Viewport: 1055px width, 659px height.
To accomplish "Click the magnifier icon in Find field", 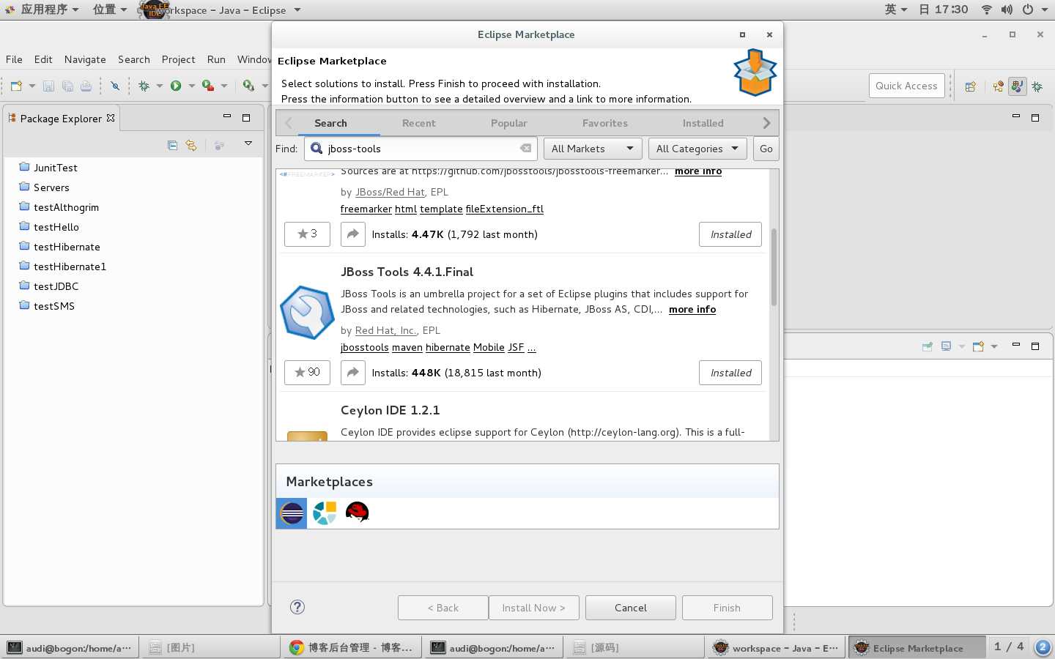I will coord(316,149).
